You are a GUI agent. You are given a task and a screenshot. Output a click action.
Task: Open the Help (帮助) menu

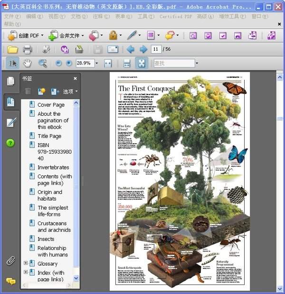click(12, 24)
